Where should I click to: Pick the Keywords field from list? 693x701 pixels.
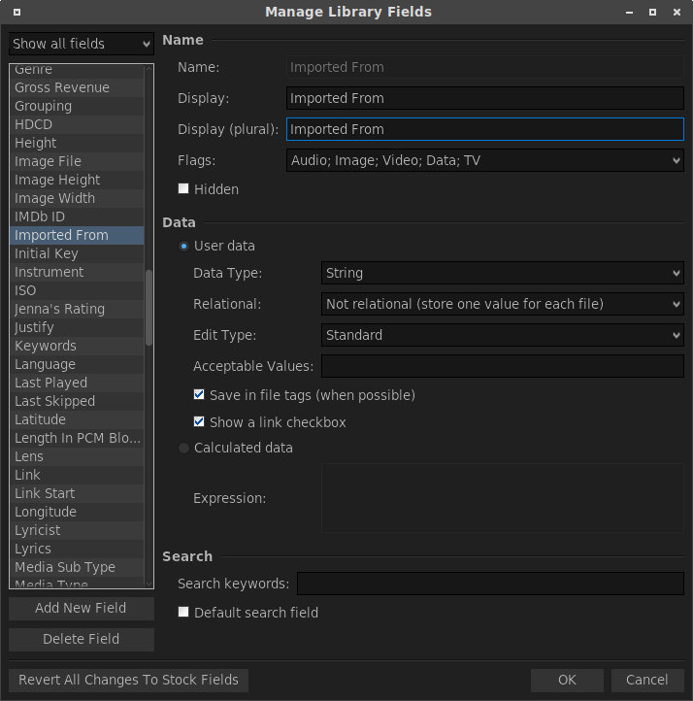(46, 346)
